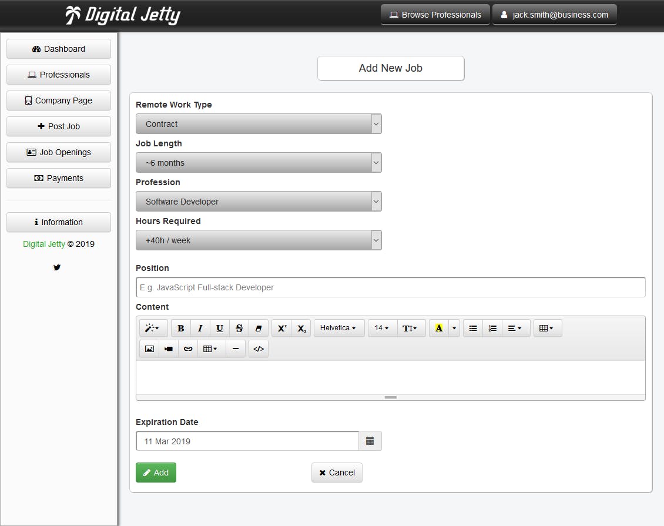Expand the Remote Work Type dropdown
Viewport: 664px width, 526px height.
[x=259, y=123]
